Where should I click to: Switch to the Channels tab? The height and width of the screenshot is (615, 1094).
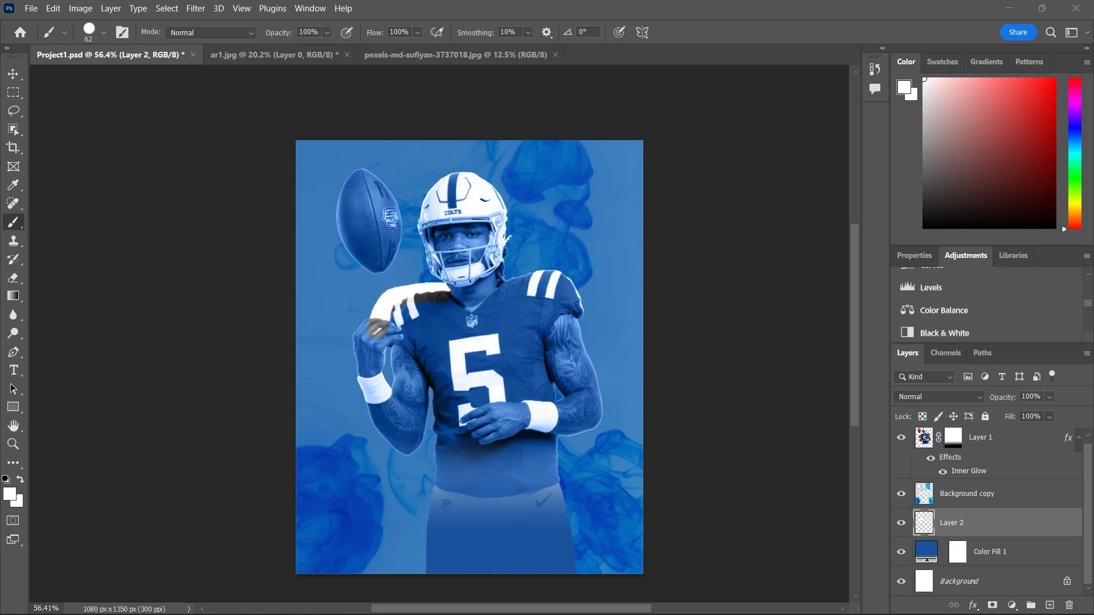(945, 353)
